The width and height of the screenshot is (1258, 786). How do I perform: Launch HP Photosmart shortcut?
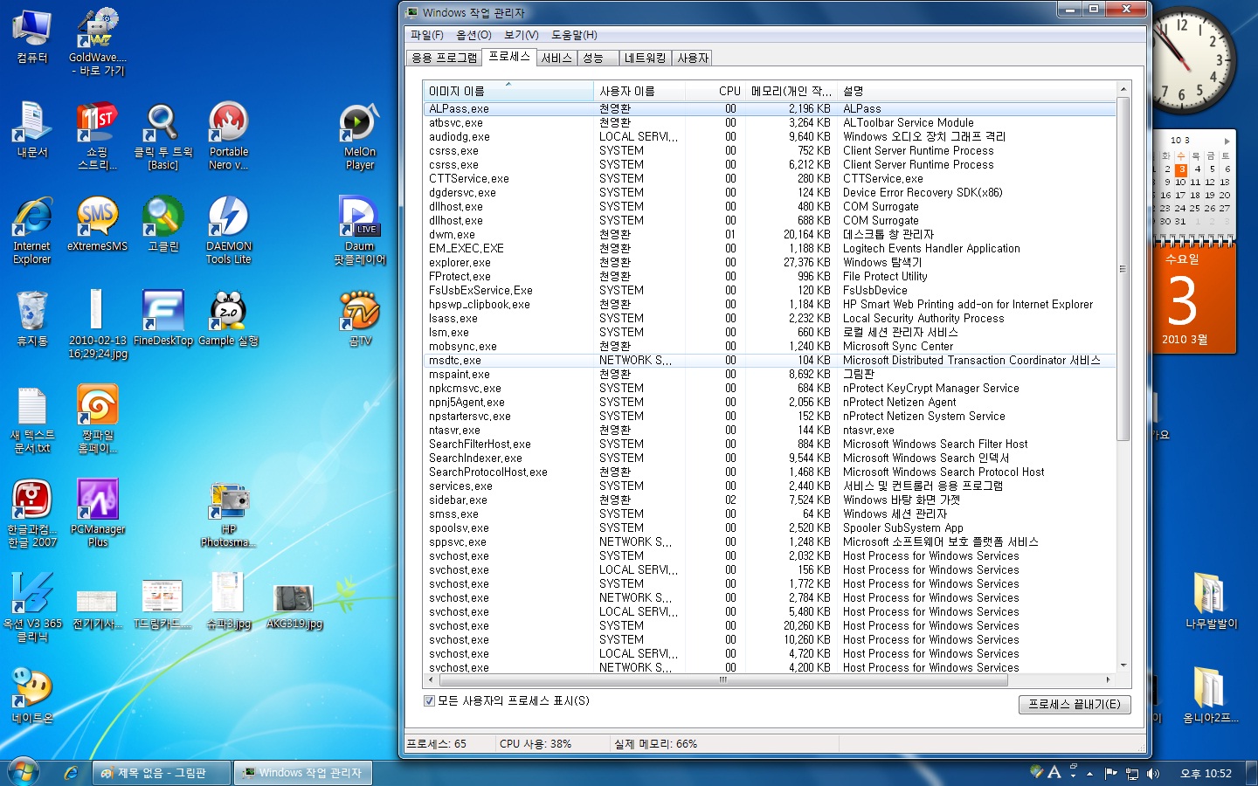click(229, 515)
